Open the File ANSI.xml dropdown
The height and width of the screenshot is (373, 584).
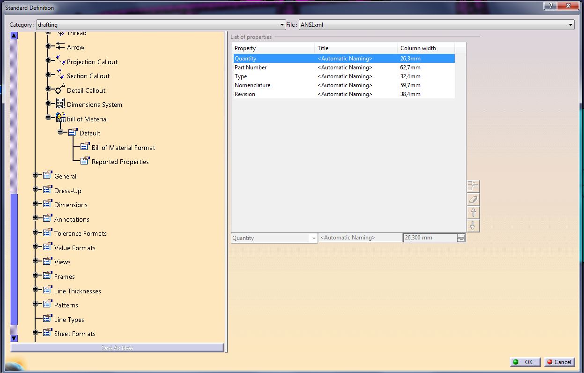436,25
